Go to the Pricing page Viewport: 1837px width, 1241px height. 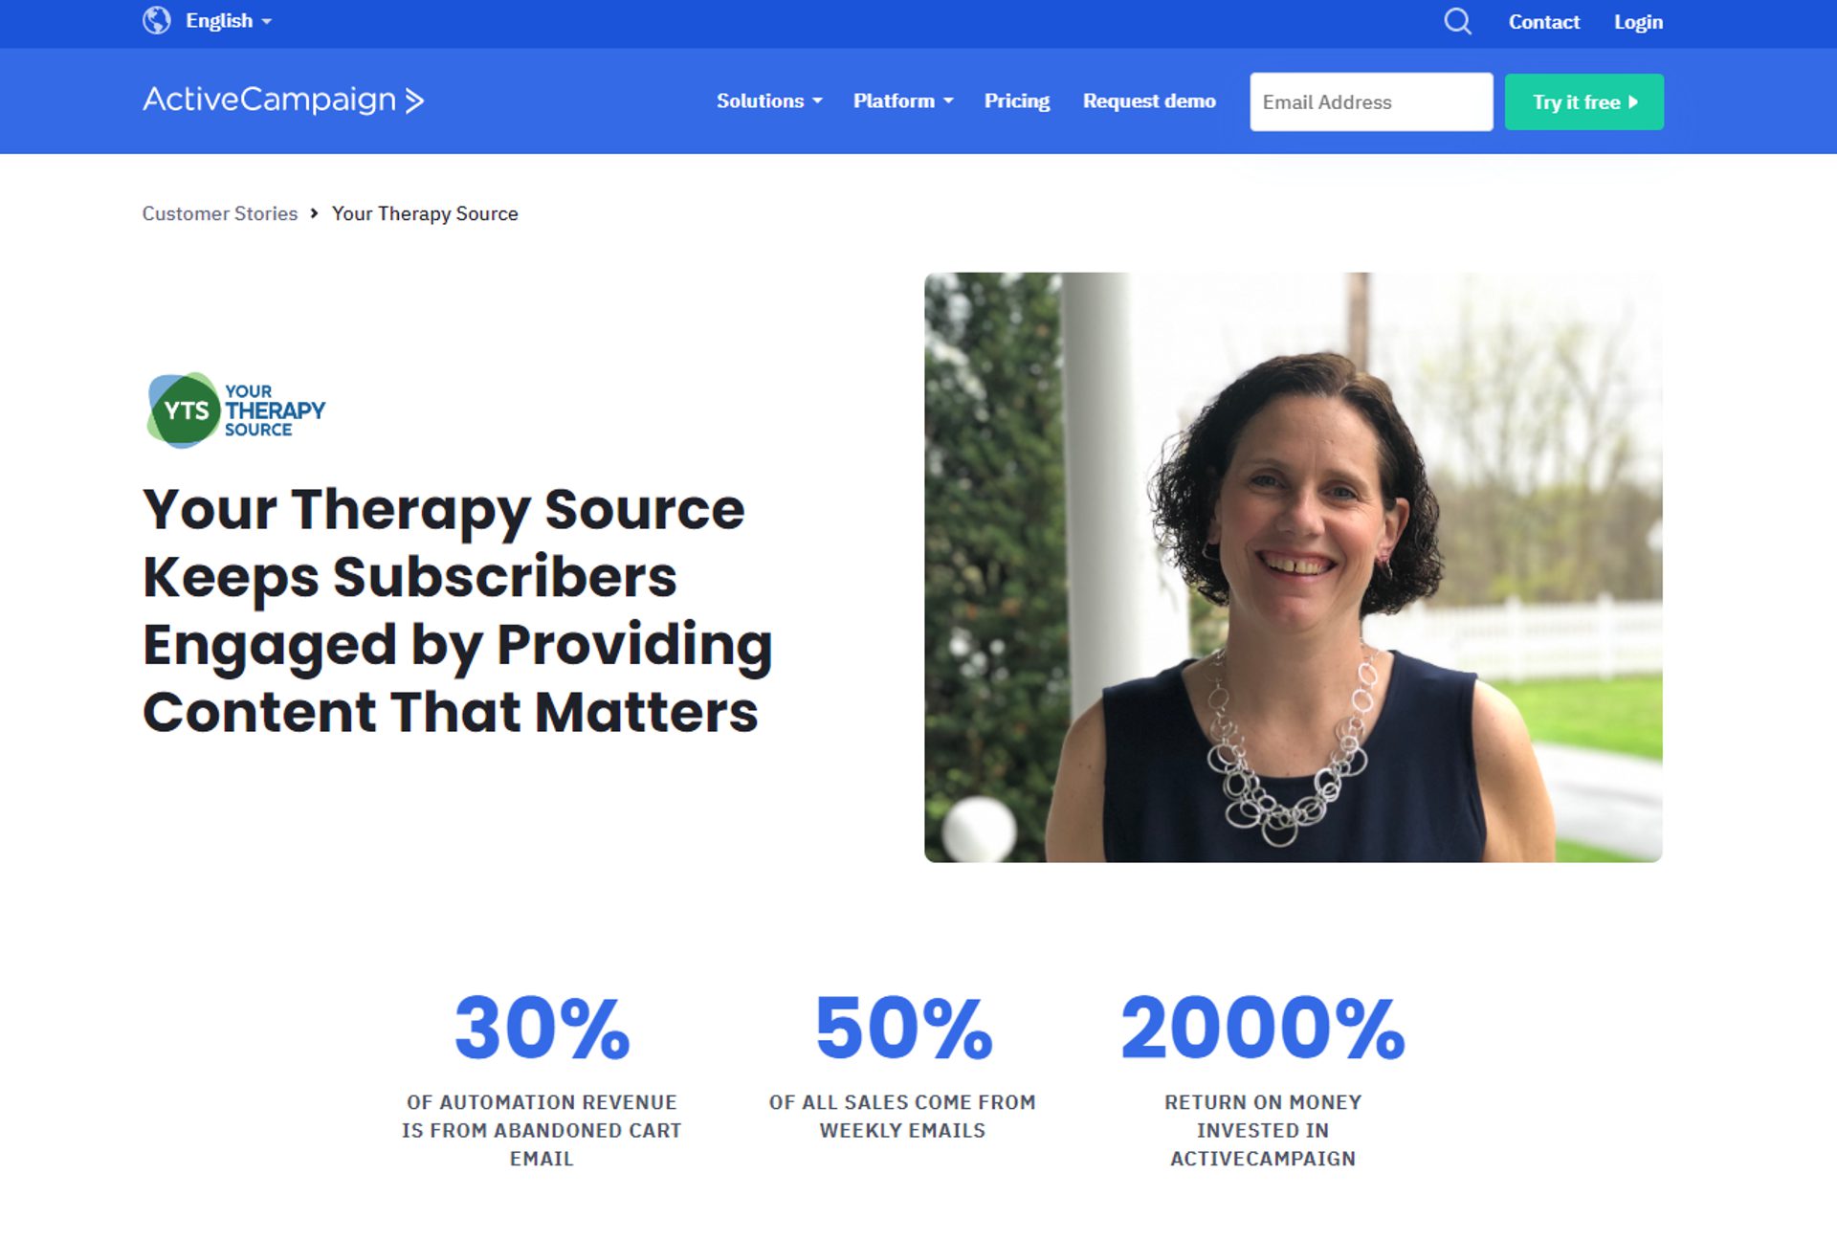pyautogui.click(x=1017, y=100)
